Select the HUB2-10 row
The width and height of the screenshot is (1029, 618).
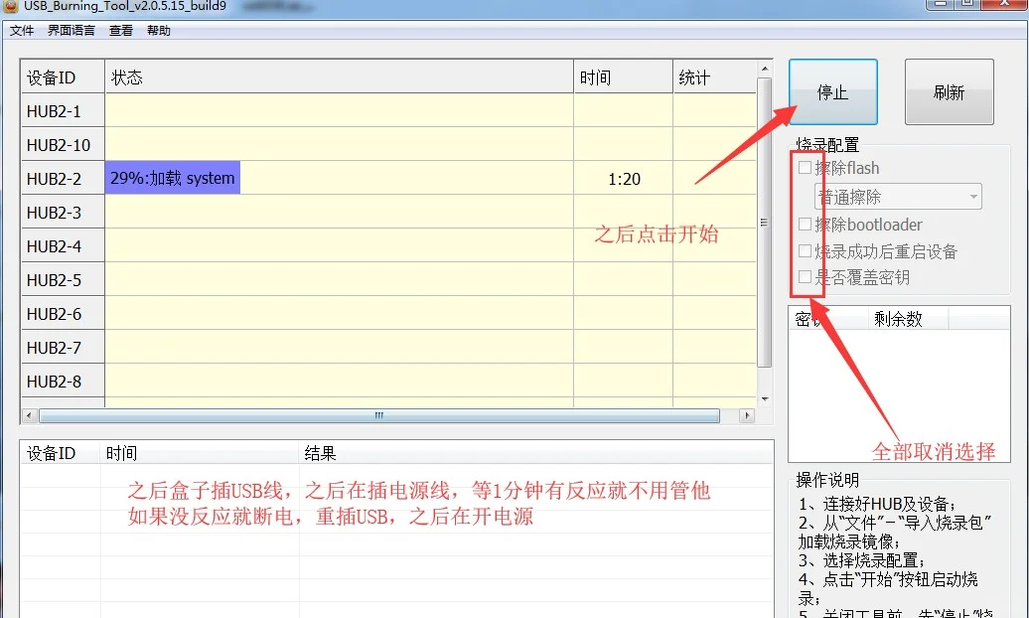[x=388, y=144]
